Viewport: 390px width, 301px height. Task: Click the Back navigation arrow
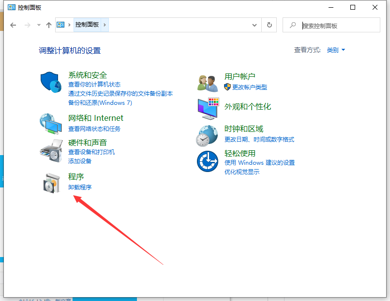tap(13, 25)
